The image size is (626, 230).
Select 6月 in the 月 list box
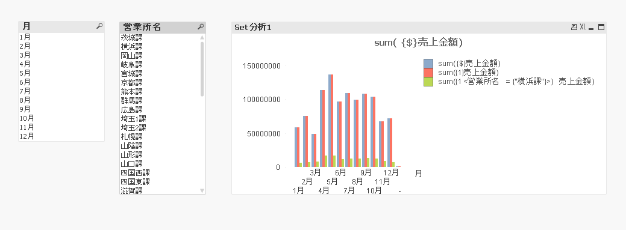(x=61, y=82)
